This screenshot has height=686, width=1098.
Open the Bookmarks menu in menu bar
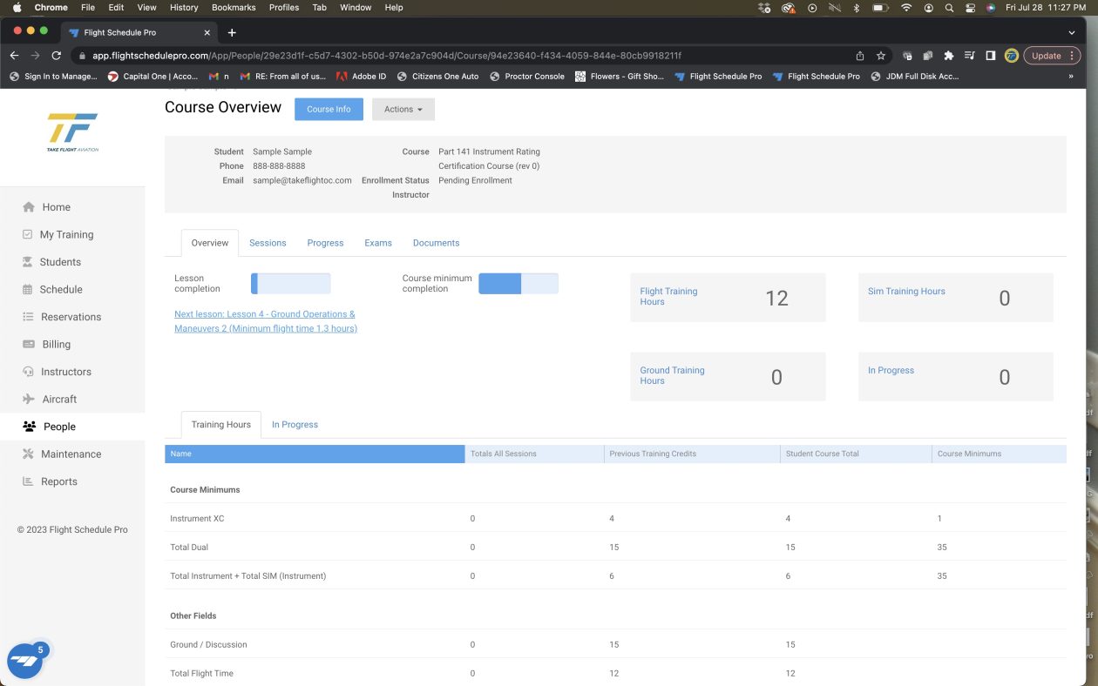234,7
